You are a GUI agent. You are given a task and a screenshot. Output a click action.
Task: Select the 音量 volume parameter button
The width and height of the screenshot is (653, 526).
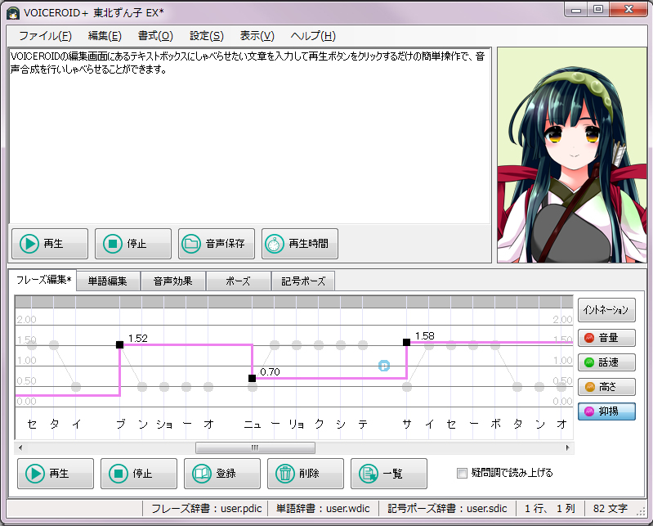[x=606, y=338]
